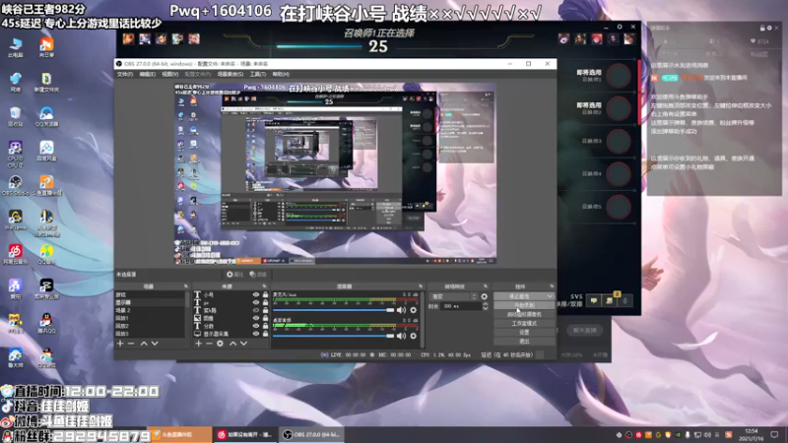
Task: Switch to 斗鱼直播伴侣 taskbar button
Action: coord(180,434)
